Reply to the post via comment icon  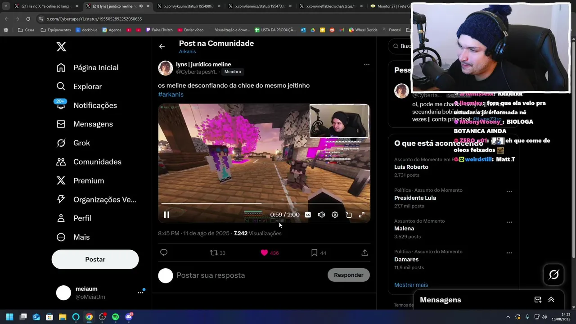(164, 252)
